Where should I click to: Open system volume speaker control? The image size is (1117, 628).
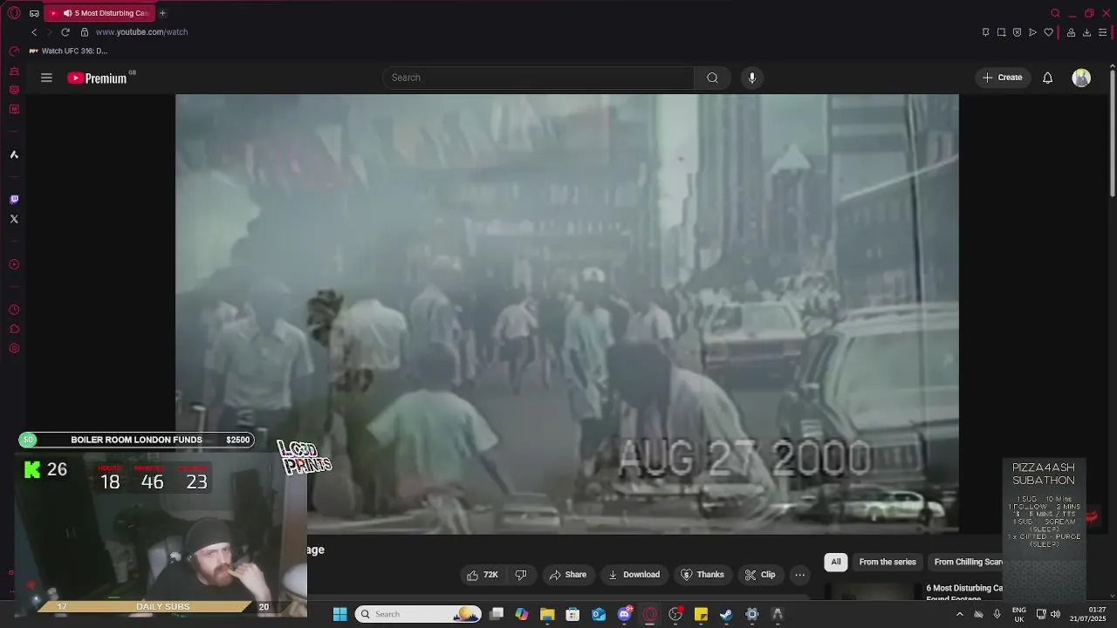(x=1056, y=614)
